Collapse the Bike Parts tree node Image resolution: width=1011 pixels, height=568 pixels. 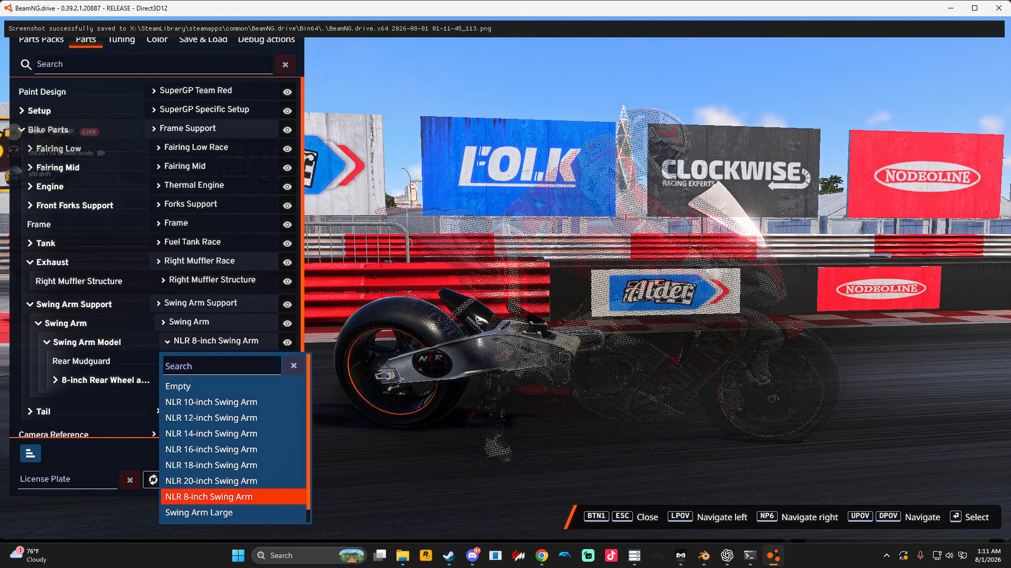22,129
